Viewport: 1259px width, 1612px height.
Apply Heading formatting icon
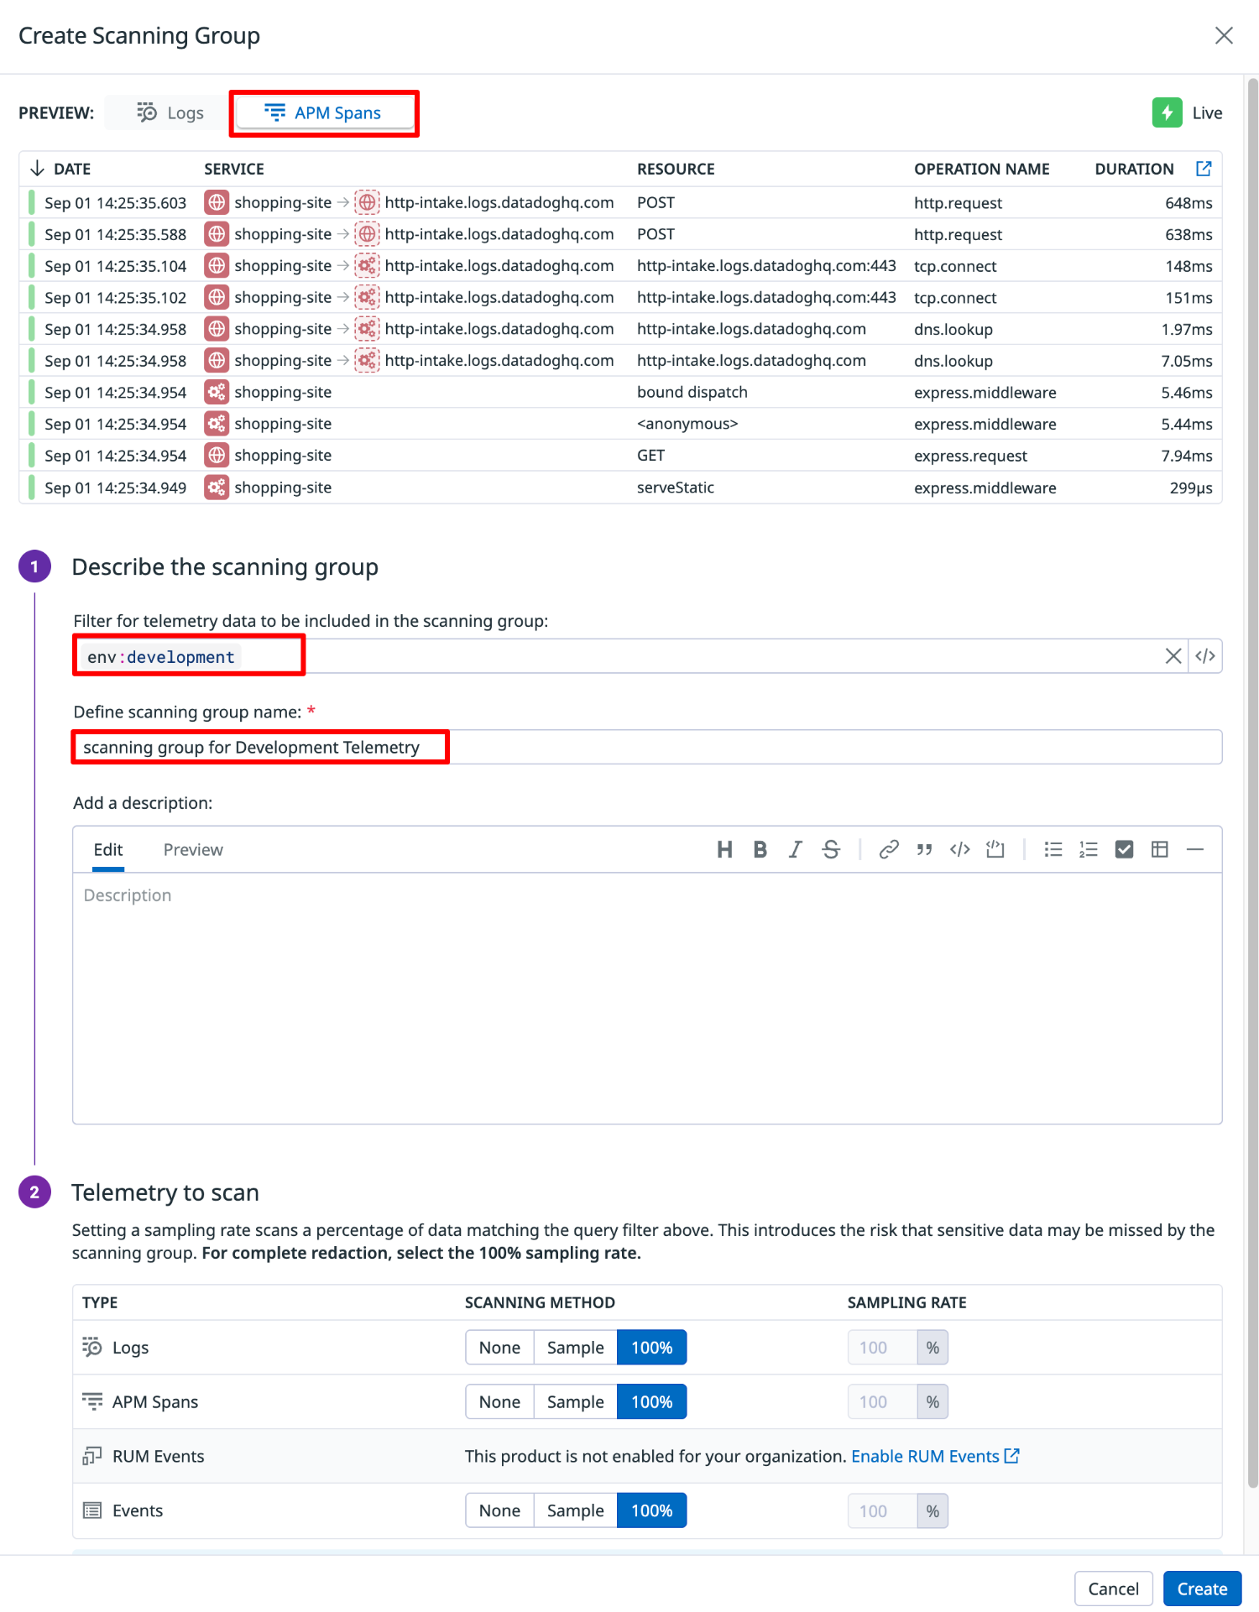(x=724, y=849)
